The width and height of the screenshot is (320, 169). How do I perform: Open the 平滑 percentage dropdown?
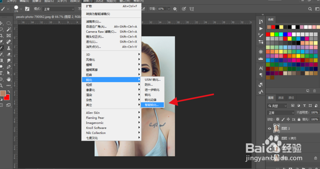click(x=169, y=9)
